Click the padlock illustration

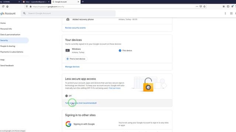(148, 85)
